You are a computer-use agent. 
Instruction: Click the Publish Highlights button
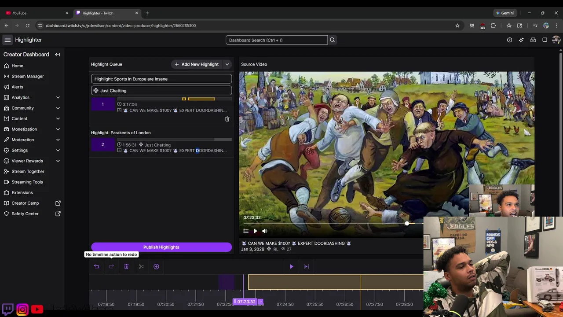pyautogui.click(x=161, y=247)
